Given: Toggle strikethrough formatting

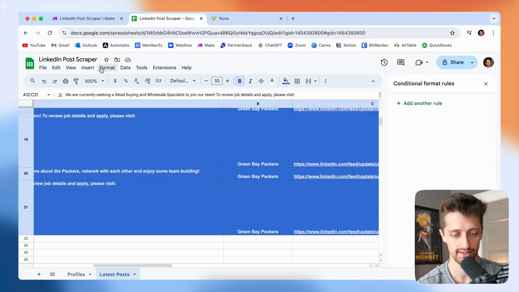Looking at the screenshot, I should point(261,81).
